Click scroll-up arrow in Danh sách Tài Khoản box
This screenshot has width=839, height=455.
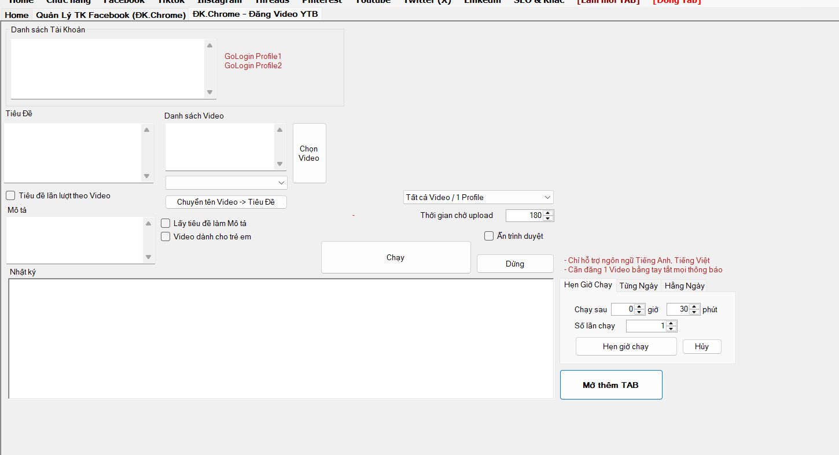pos(210,45)
